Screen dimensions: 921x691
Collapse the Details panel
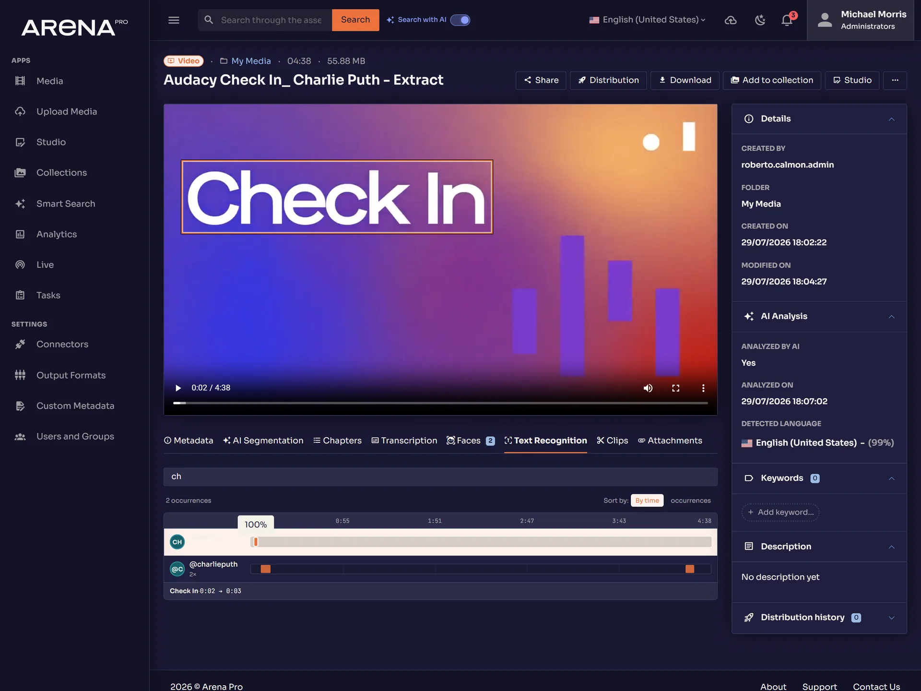click(891, 119)
